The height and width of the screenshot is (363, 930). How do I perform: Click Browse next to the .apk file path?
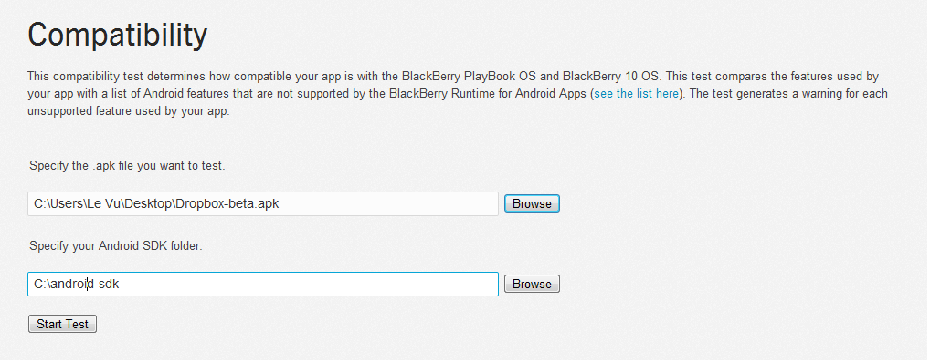click(532, 203)
